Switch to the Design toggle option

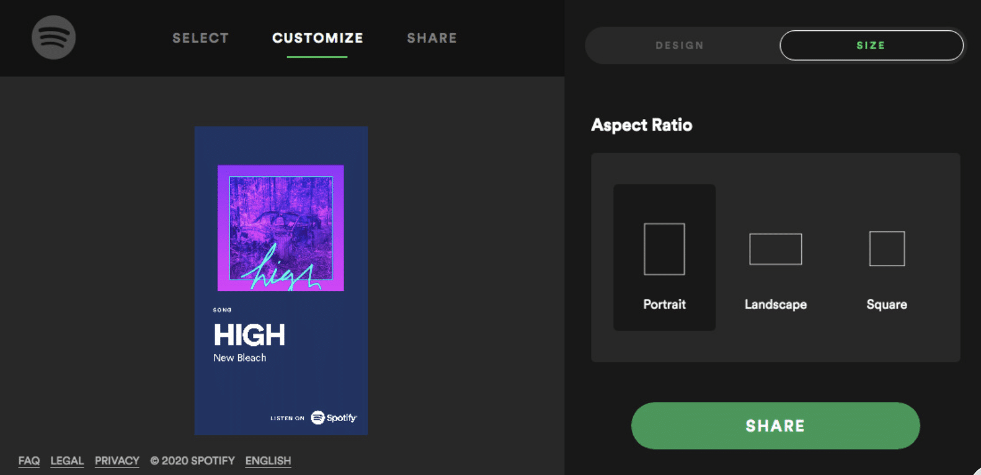click(x=680, y=45)
